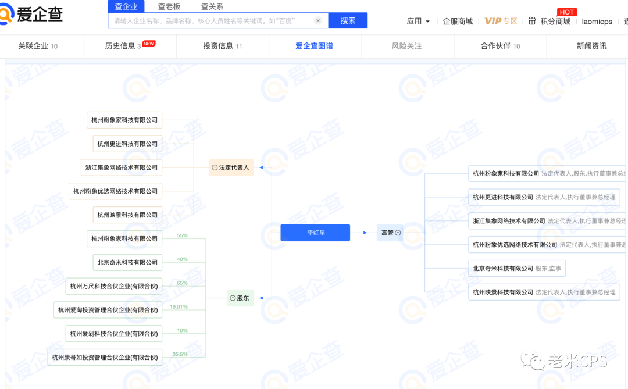628x389 pixels.
Task: Open the 积分商城 link
Action: pyautogui.click(x=555, y=22)
